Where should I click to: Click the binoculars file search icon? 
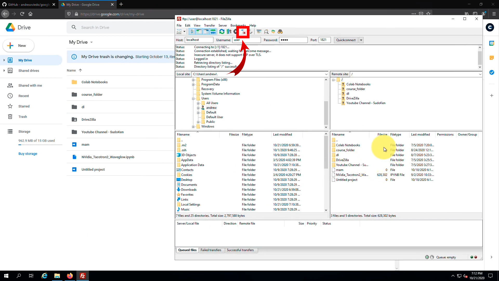pos(280,31)
